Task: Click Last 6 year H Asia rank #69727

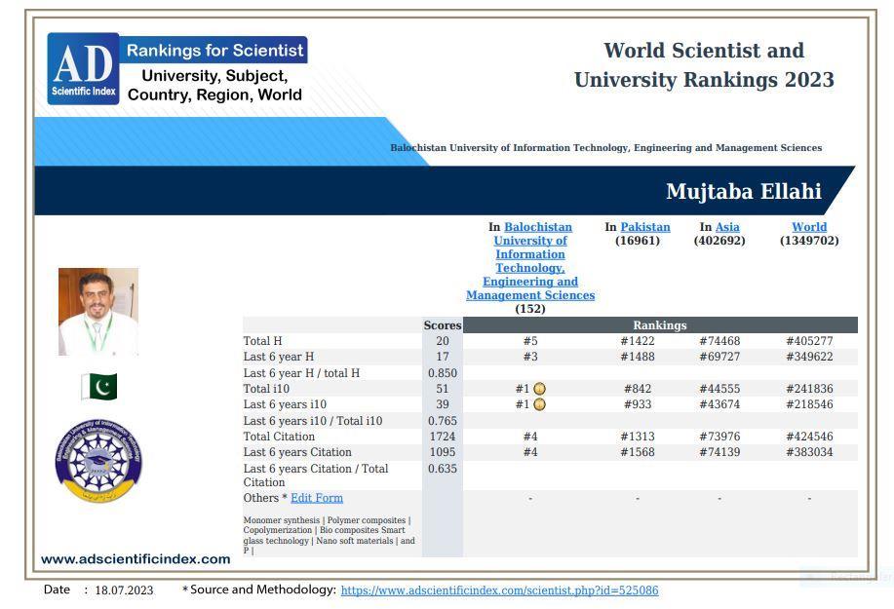Action: [719, 357]
